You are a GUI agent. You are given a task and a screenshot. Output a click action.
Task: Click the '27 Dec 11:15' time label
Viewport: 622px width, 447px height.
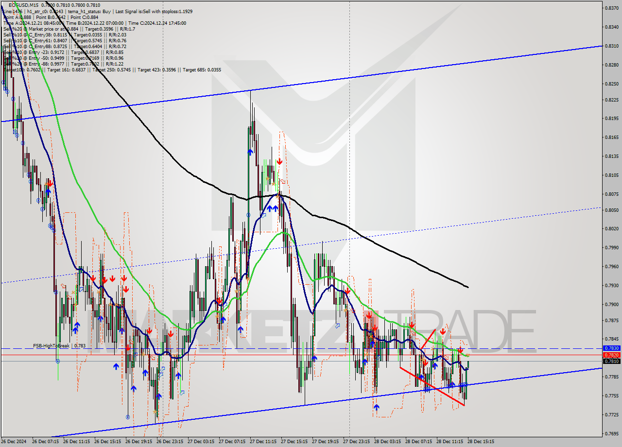coord(263,442)
